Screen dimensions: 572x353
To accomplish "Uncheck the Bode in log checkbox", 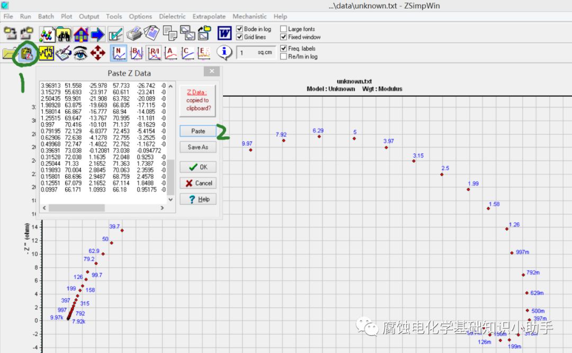I will (x=239, y=29).
